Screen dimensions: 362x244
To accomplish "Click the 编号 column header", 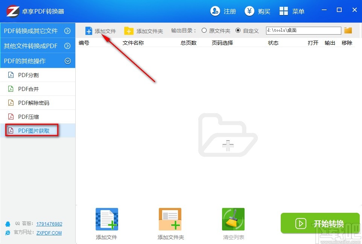I will (x=84, y=43).
